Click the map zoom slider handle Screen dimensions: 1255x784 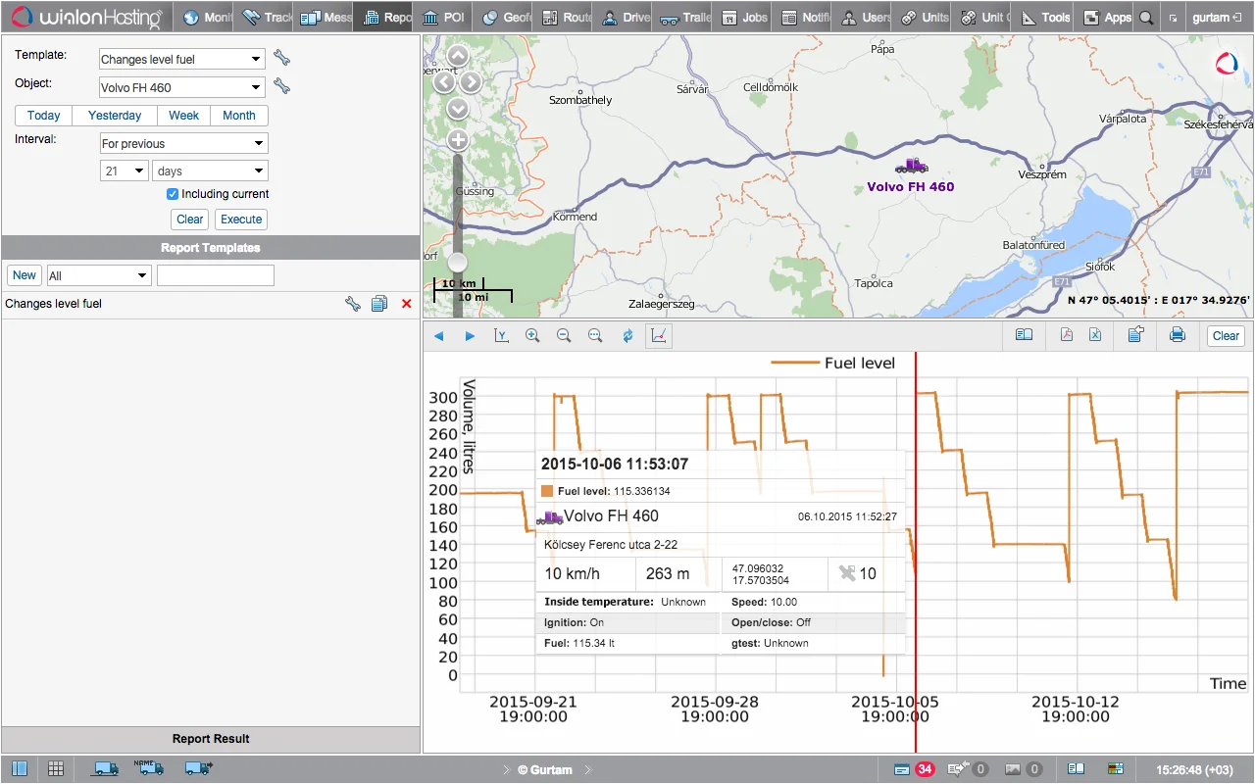coord(458,263)
